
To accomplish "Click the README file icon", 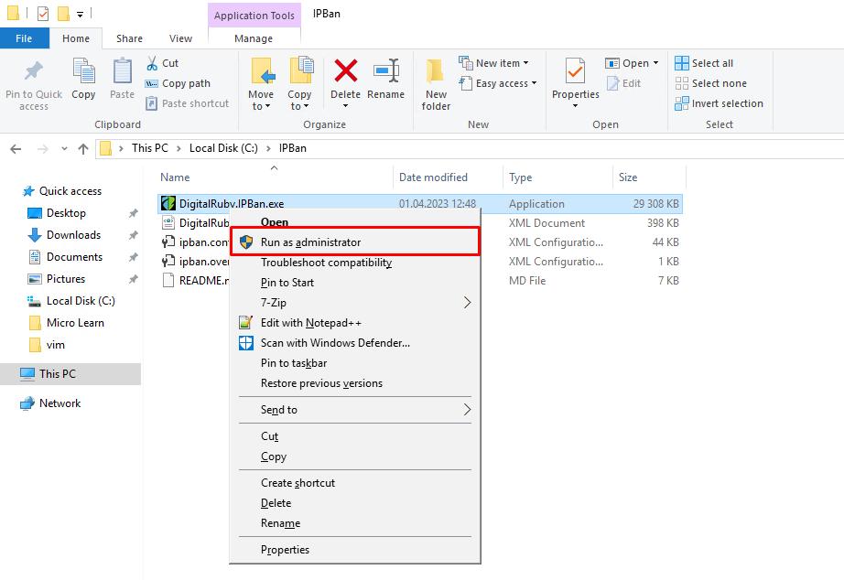I will click(168, 280).
